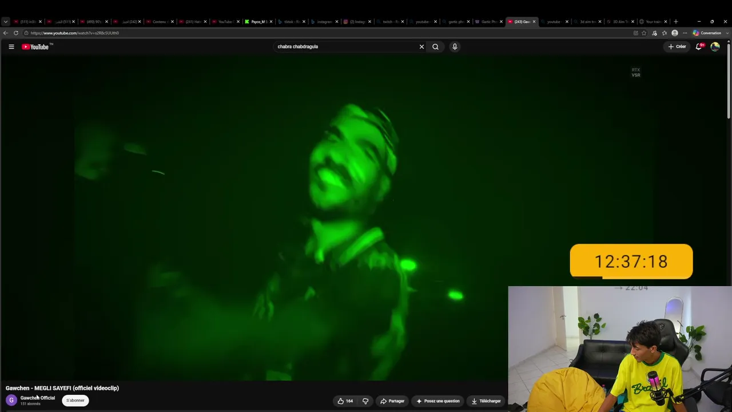Click the magnifier search button
This screenshot has width=732, height=412.
(x=435, y=47)
